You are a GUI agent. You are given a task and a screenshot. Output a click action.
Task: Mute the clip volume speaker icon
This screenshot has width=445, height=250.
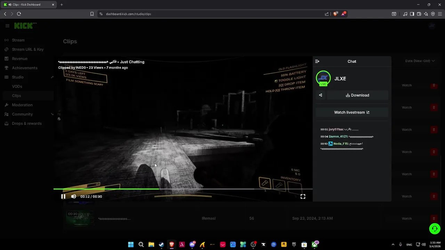(x=74, y=197)
